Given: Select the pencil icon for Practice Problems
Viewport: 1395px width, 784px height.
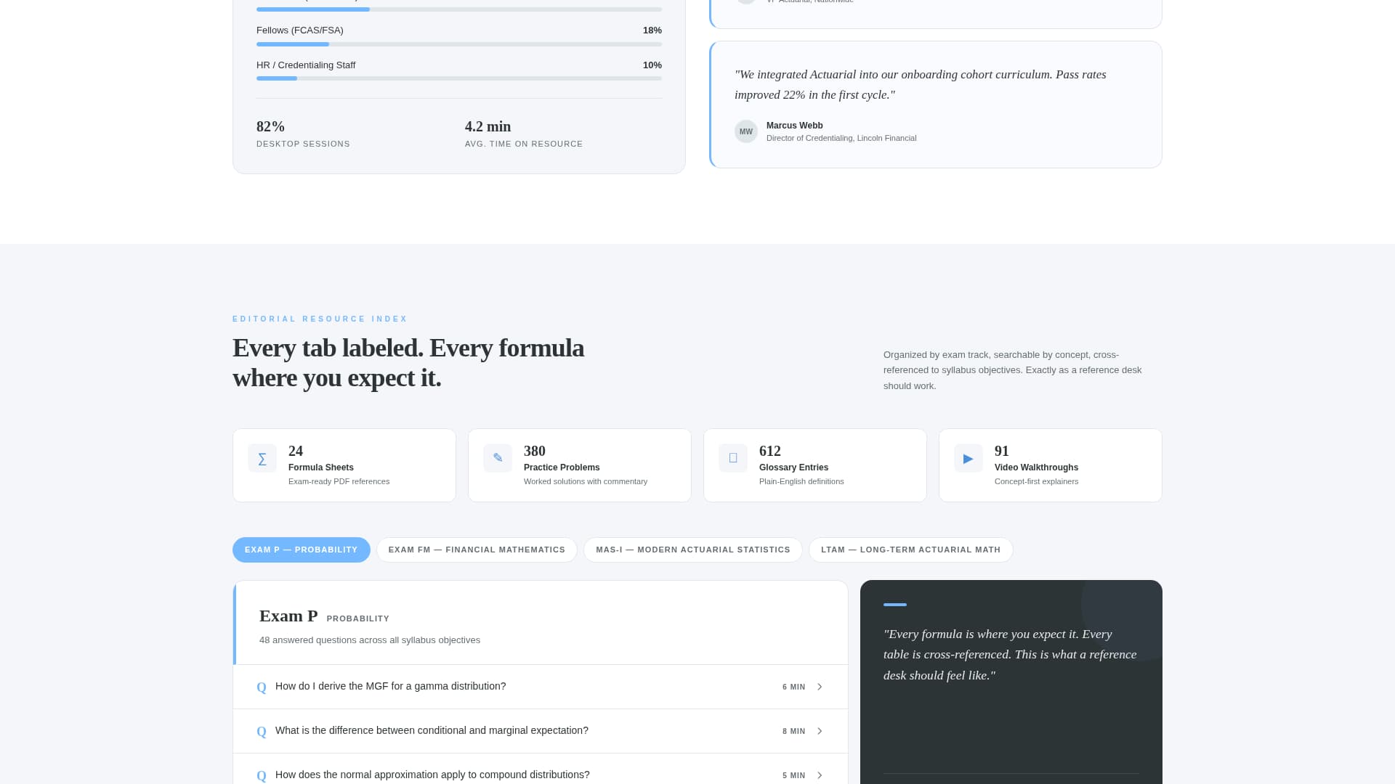Looking at the screenshot, I should pos(497,458).
